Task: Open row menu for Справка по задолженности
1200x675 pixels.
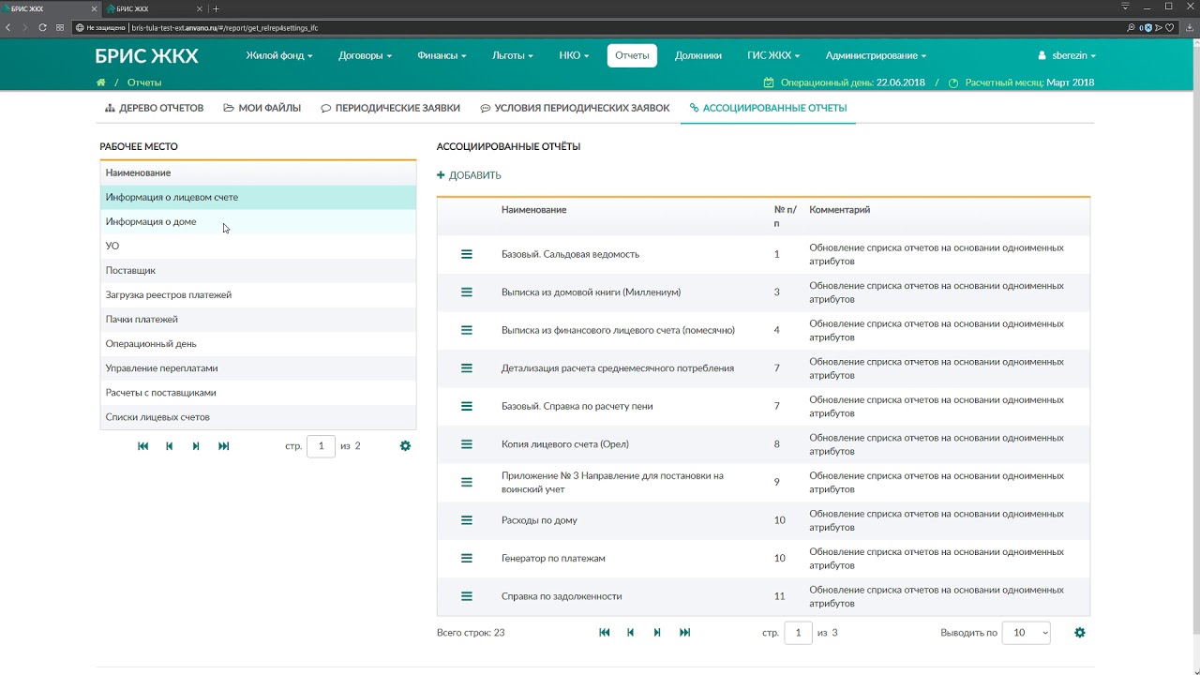Action: pyautogui.click(x=467, y=596)
